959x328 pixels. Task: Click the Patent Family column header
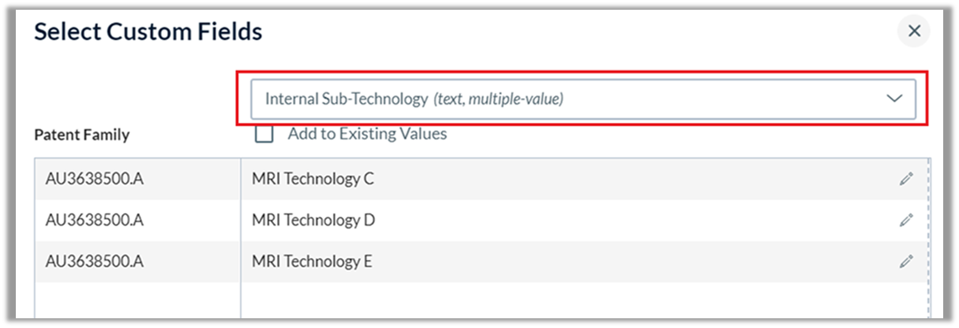82,134
